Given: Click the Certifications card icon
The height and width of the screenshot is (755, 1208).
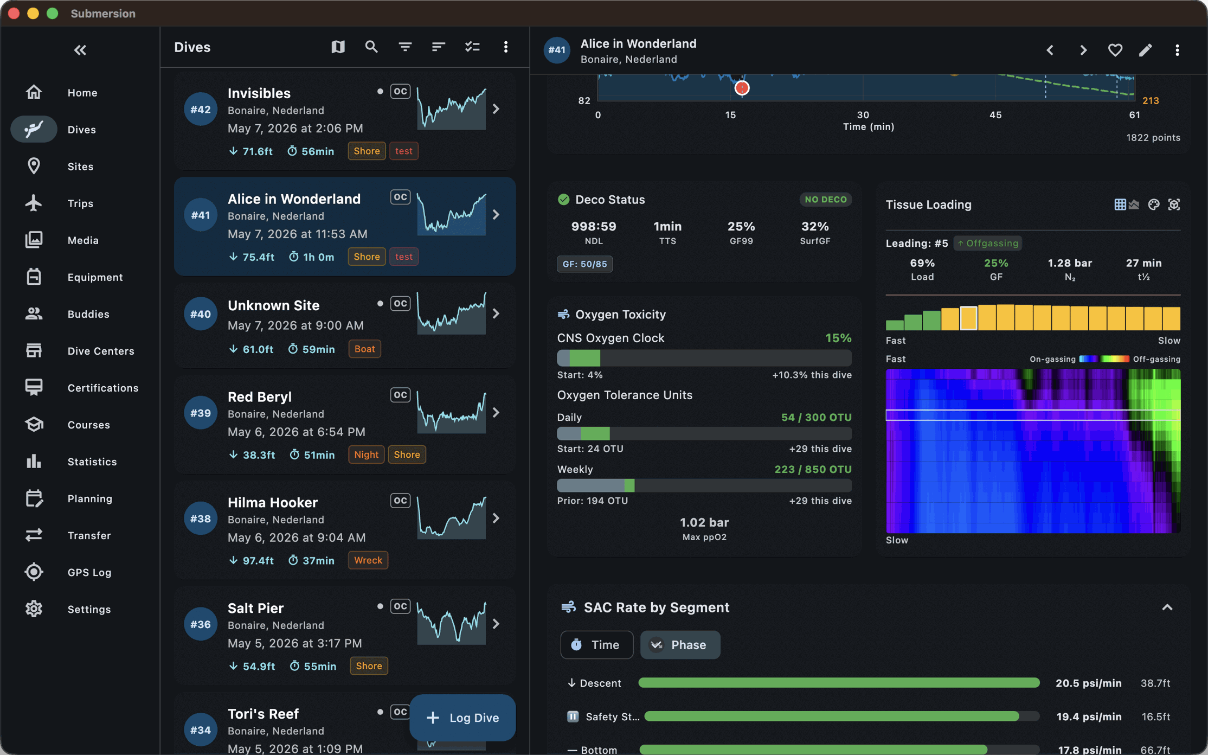Looking at the screenshot, I should (34, 387).
